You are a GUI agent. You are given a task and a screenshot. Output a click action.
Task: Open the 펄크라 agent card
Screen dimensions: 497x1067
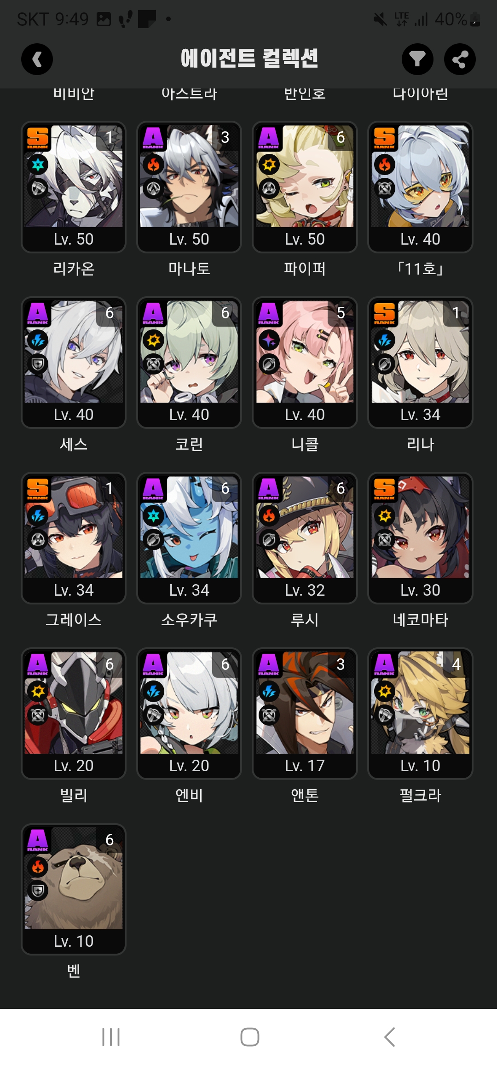[420, 713]
